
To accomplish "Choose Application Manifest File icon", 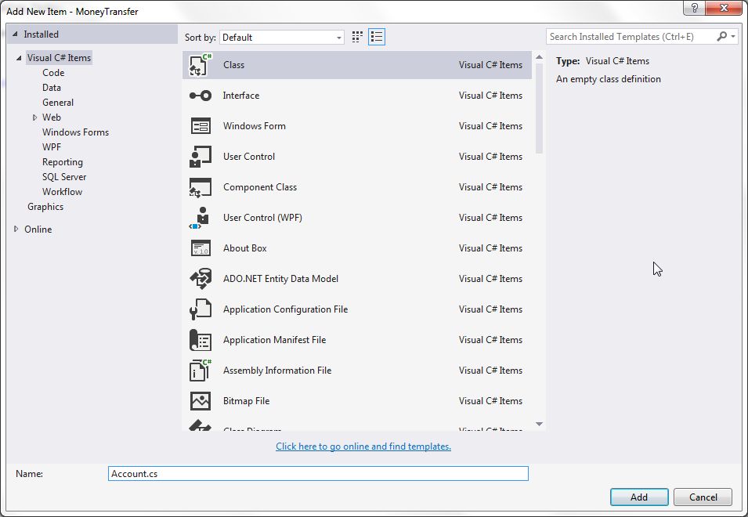I will 201,340.
